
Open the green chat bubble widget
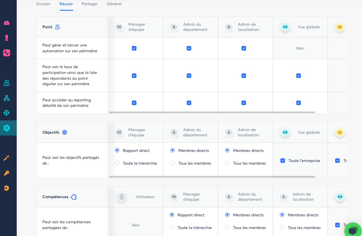(352, 230)
